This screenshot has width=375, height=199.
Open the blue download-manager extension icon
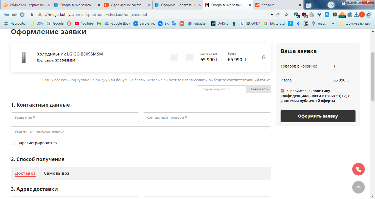(327, 14)
